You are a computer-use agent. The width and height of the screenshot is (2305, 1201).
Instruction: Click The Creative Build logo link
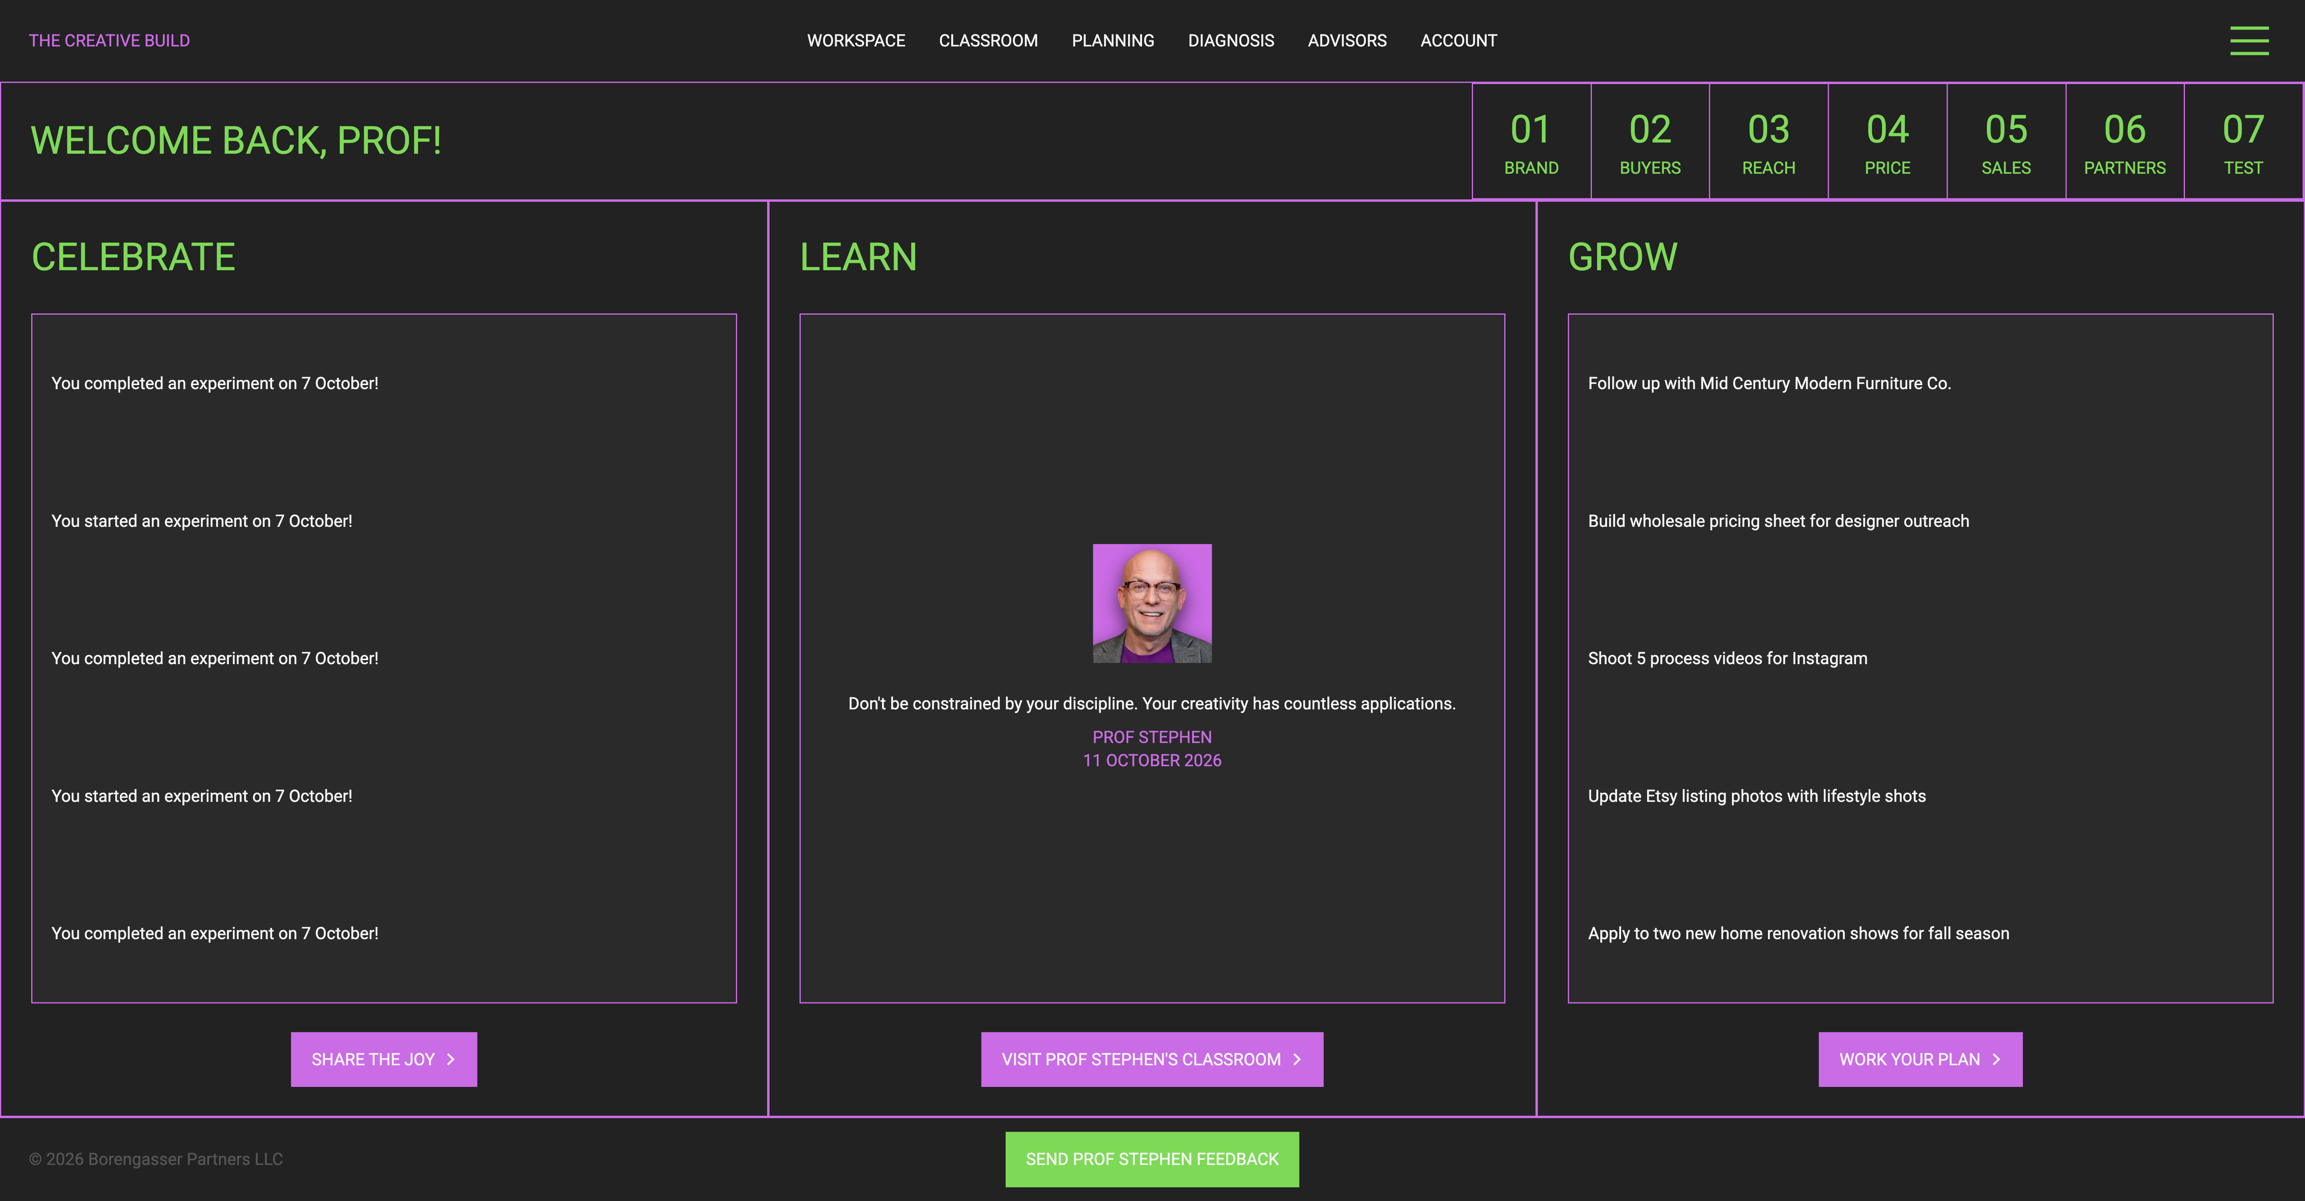109,40
